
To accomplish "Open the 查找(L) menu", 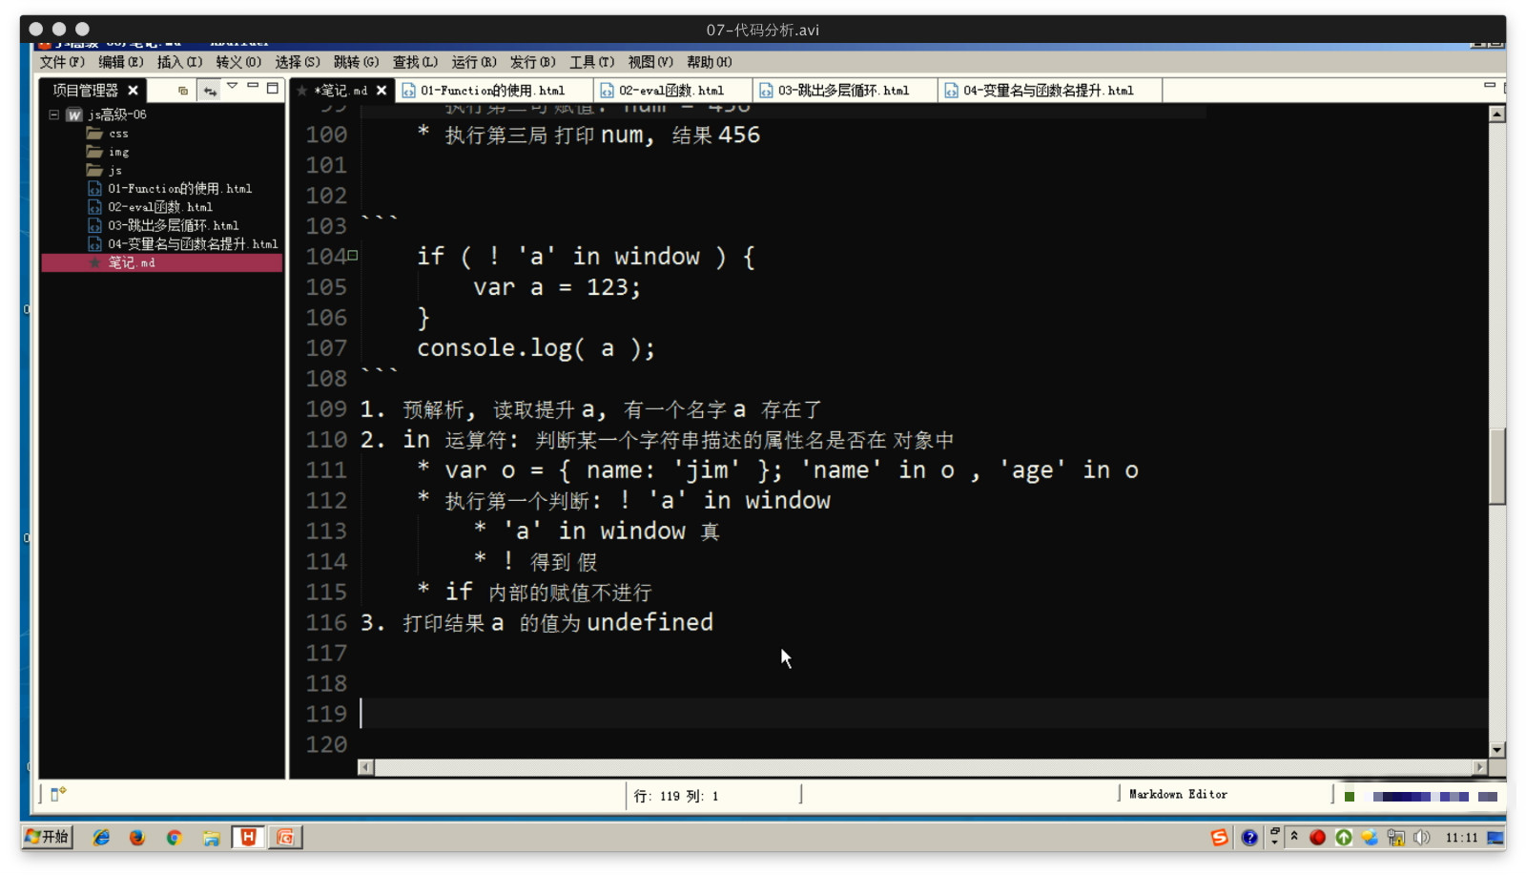I will tap(415, 62).
